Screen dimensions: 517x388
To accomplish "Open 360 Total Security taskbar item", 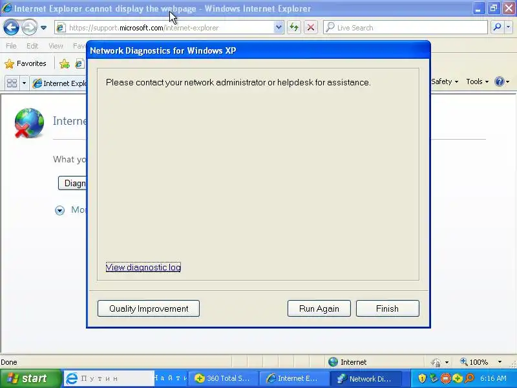I will pos(222,378).
